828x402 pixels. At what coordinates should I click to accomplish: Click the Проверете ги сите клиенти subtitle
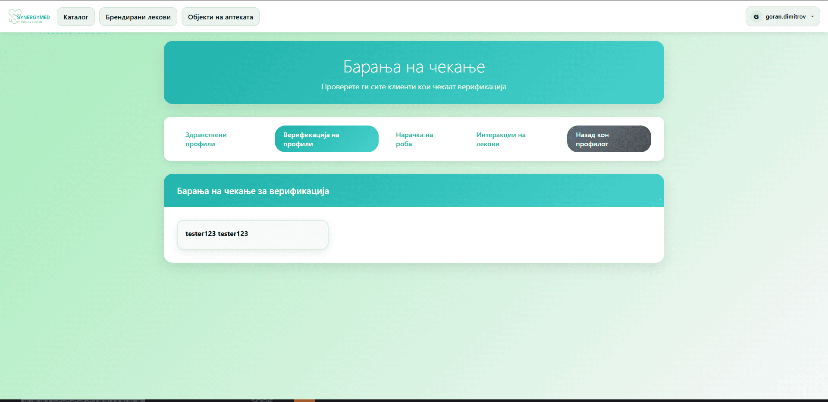[x=414, y=87]
